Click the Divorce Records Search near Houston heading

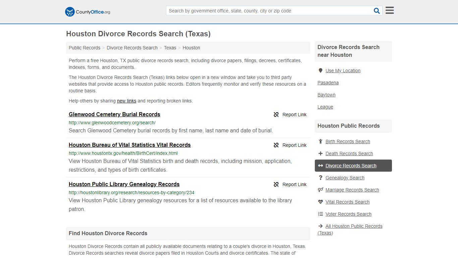(349, 51)
